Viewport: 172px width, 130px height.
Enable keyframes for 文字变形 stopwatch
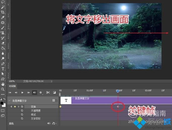(x=22, y=118)
